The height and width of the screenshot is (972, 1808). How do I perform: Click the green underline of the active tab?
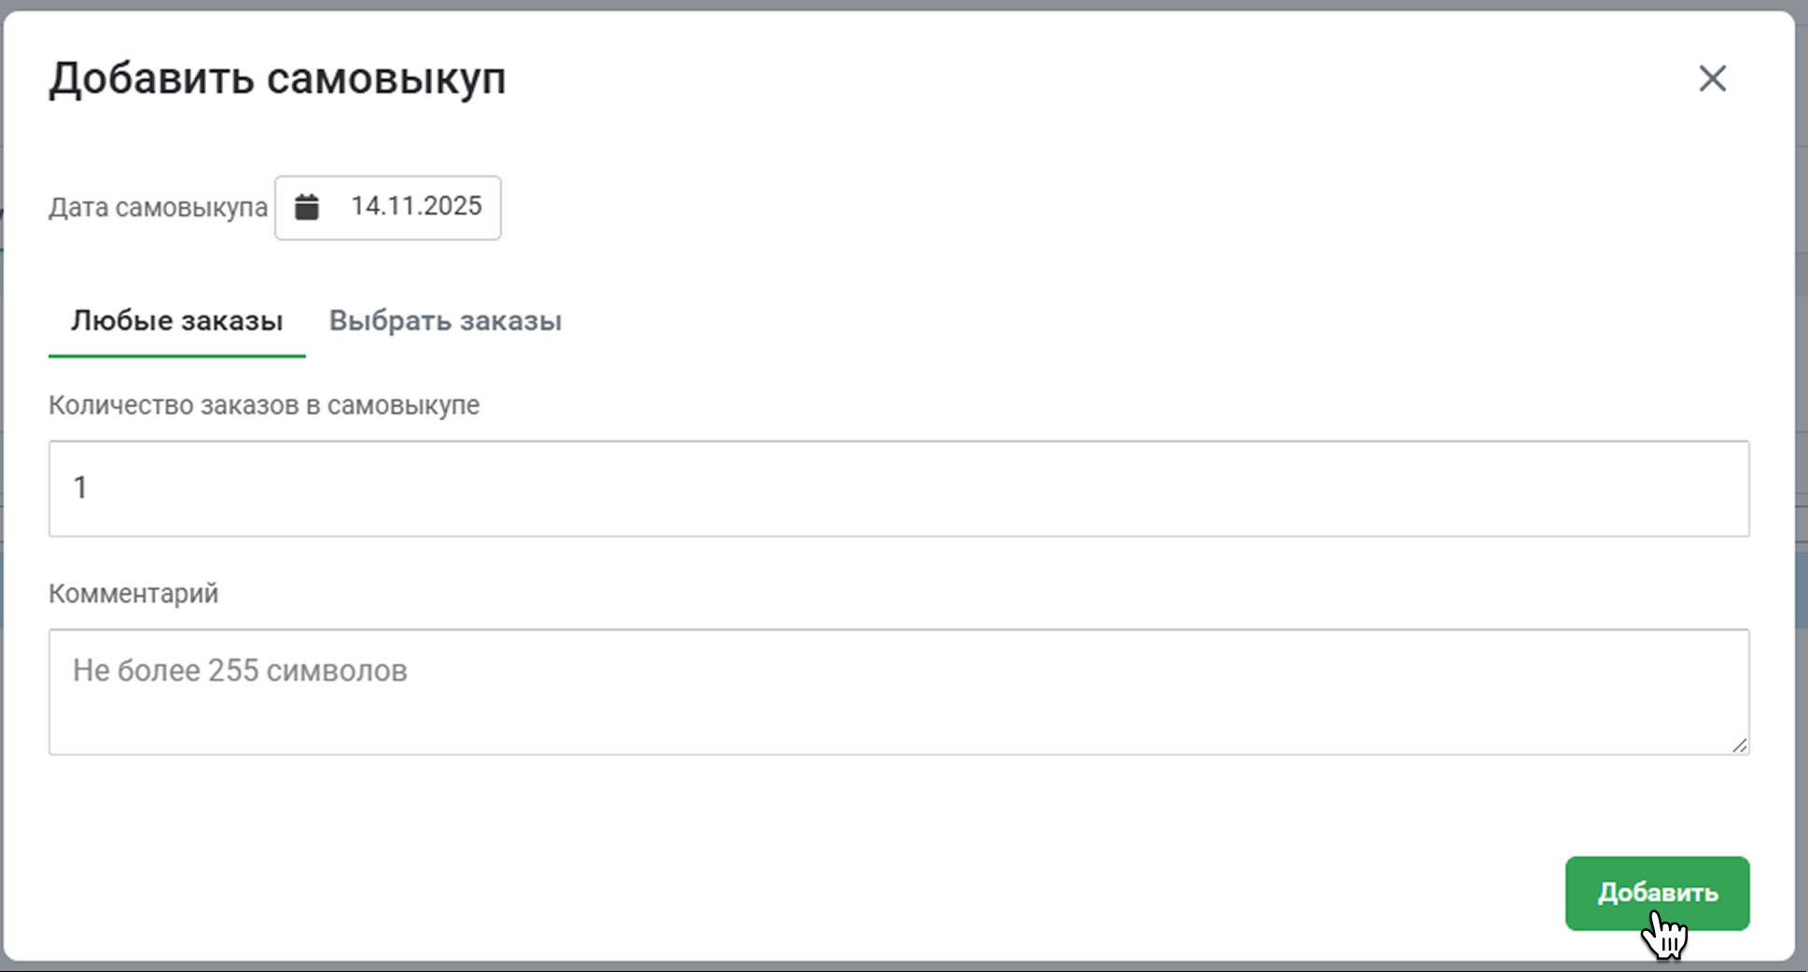[x=176, y=355]
